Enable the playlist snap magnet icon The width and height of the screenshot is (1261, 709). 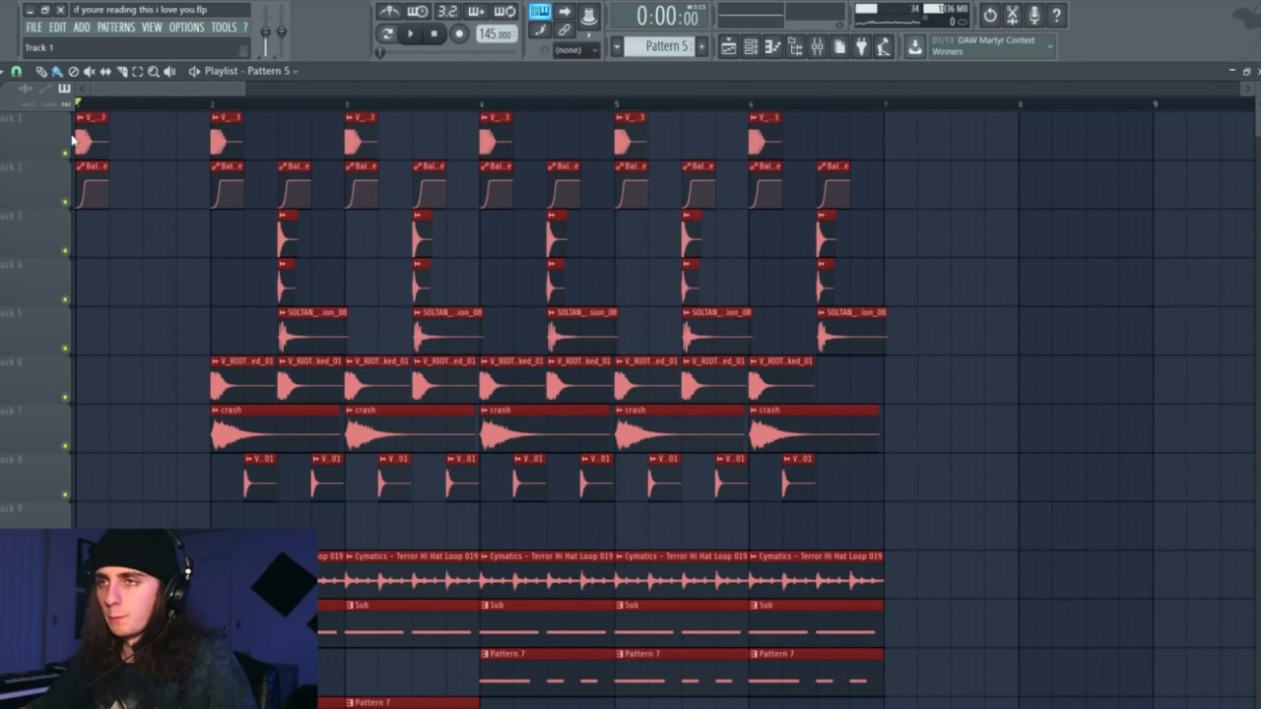[x=17, y=71]
